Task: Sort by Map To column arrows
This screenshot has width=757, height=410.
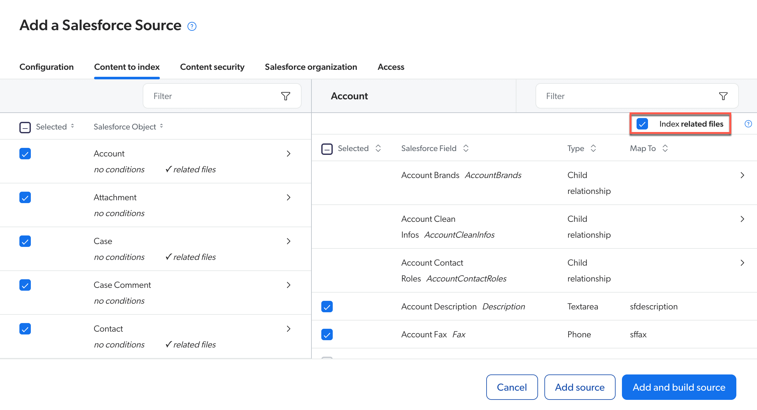Action: point(665,148)
